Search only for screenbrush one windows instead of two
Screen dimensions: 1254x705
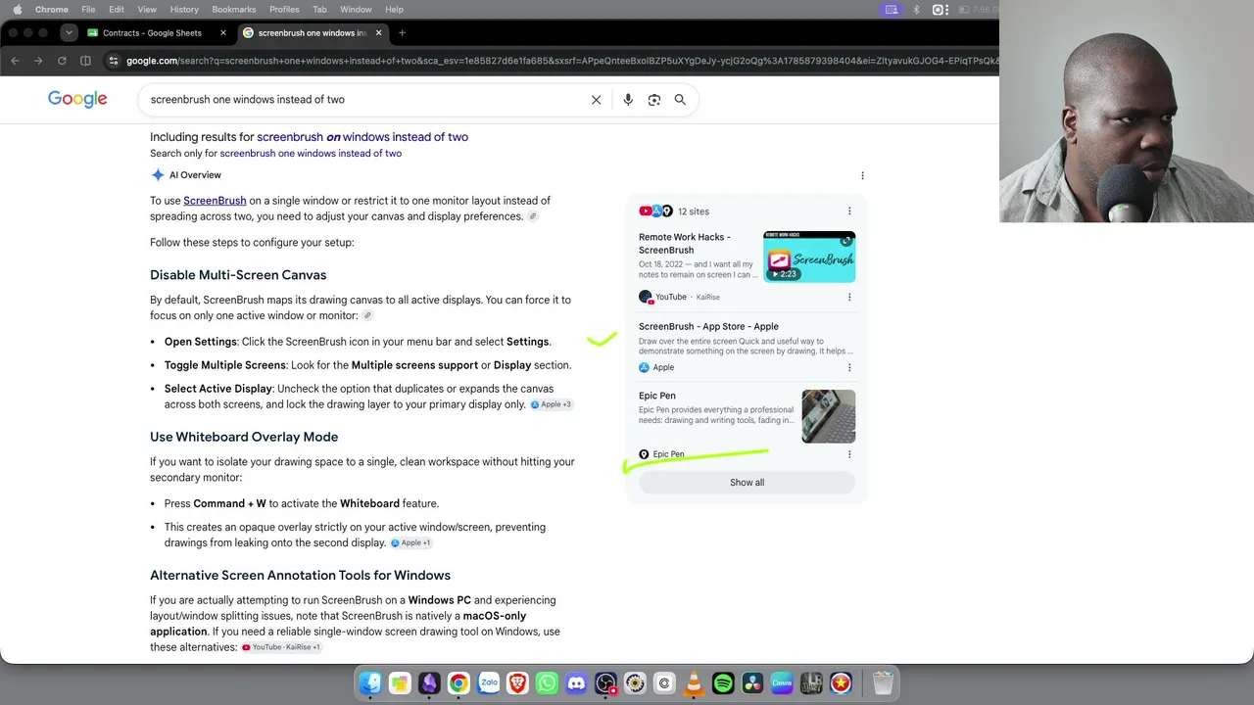pyautogui.click(x=311, y=154)
